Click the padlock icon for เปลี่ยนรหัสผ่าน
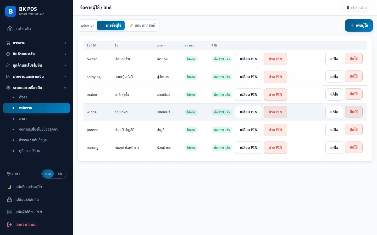 (9, 199)
